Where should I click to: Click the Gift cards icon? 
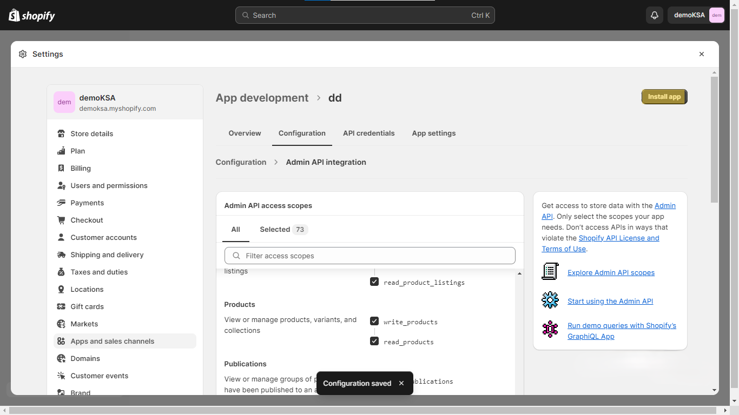61,306
